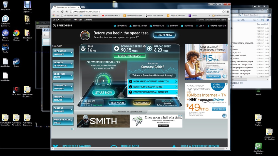278x156 pixels.
Task: Open Speedtest.net by Ookla desktop shortcut
Action: [27, 92]
